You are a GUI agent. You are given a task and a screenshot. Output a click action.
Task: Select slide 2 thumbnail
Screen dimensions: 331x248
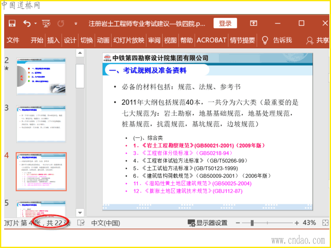pos(41,76)
